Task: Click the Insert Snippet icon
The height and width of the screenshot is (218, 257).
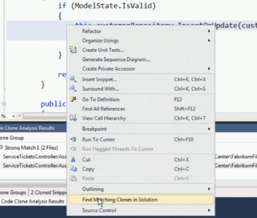Action: point(73,79)
